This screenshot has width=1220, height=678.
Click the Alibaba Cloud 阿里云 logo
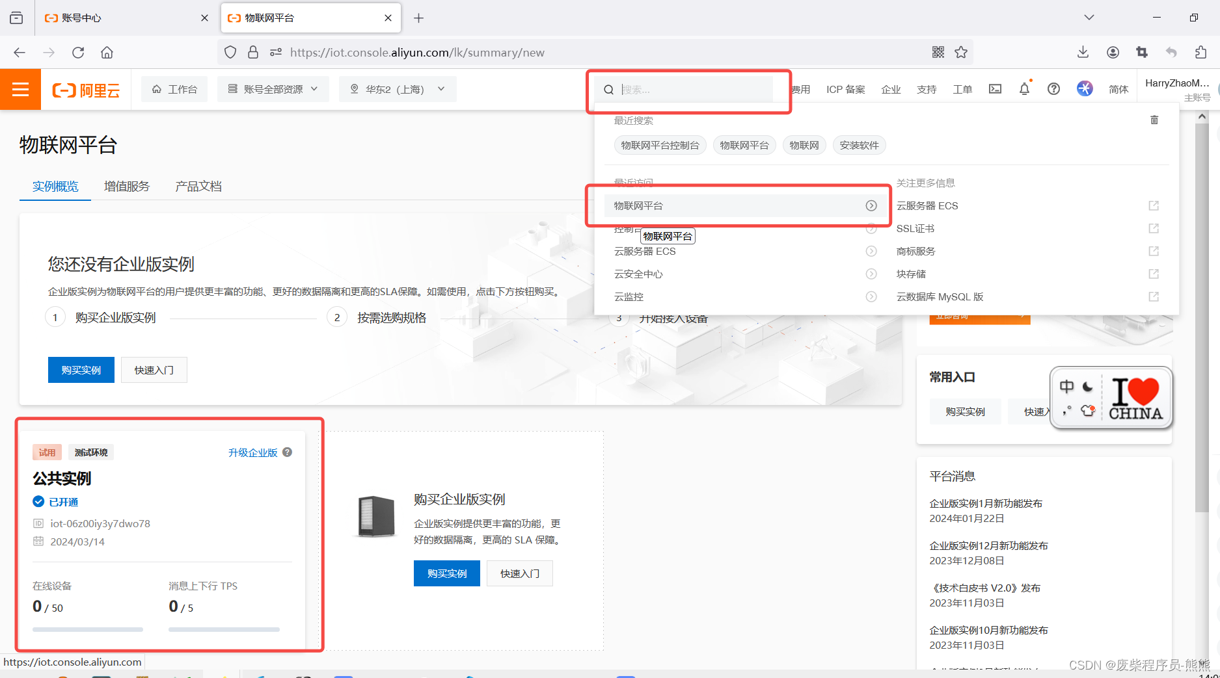[x=85, y=89]
